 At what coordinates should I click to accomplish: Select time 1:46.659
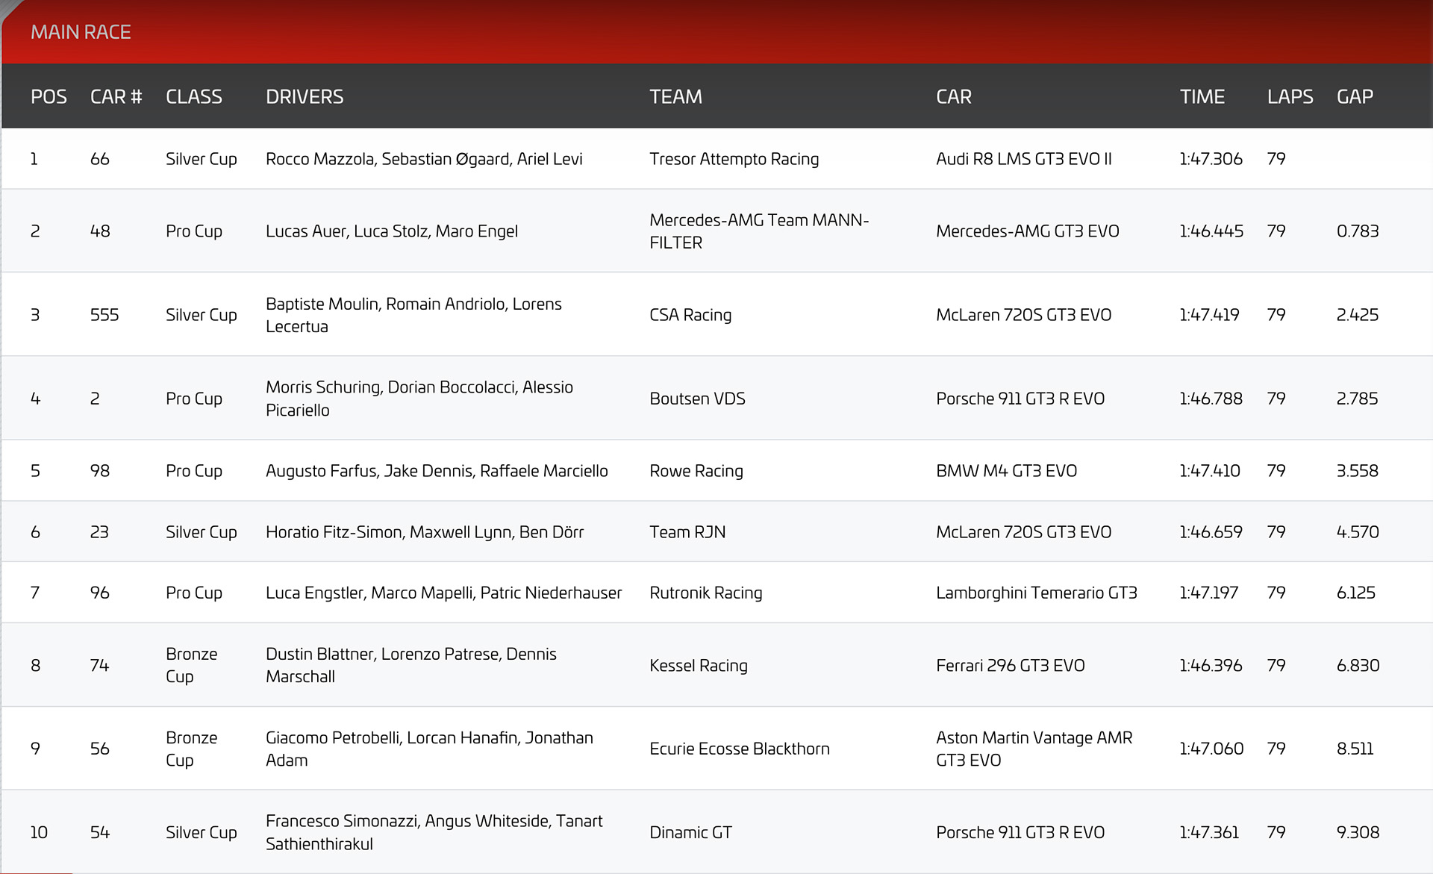coord(1211,532)
